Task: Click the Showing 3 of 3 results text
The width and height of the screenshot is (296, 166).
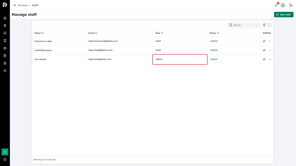Action: 45,160
